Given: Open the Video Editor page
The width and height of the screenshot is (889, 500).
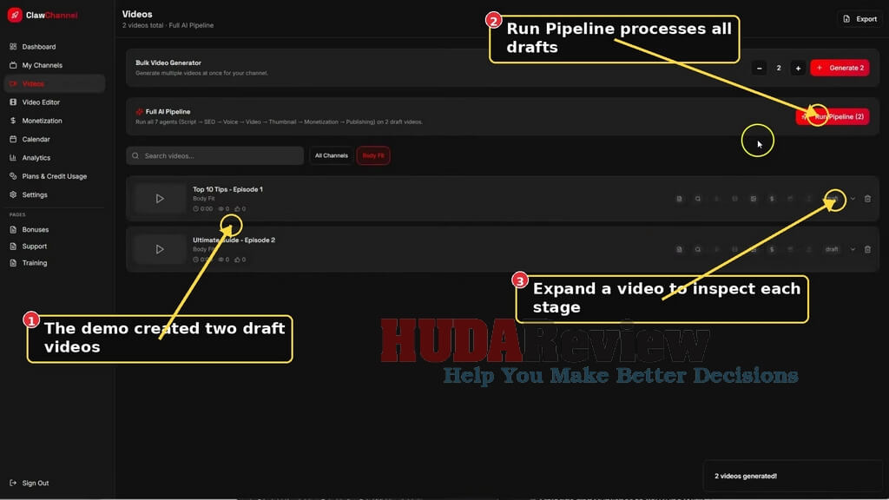Looking at the screenshot, I should coord(41,102).
